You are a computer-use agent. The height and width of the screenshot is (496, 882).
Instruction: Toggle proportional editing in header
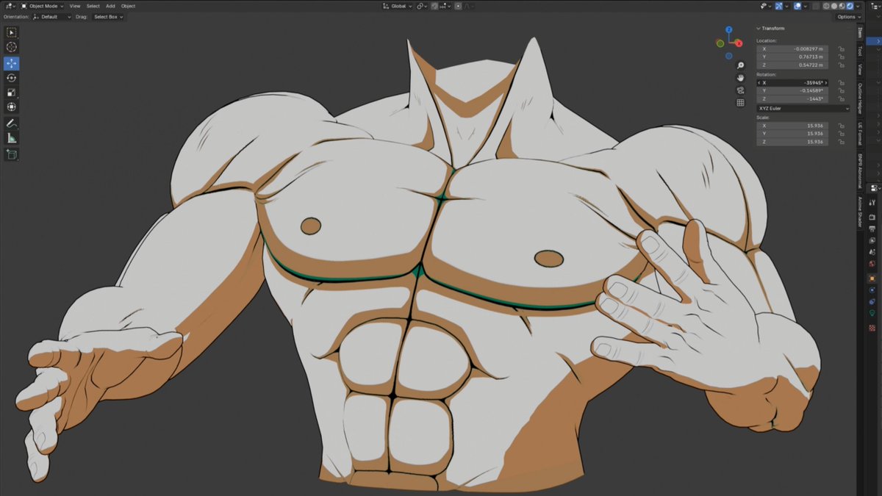pyautogui.click(x=458, y=6)
